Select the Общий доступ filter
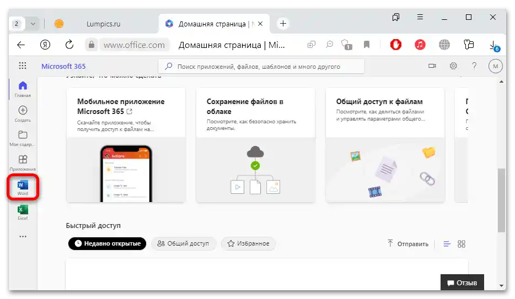Image resolution: width=515 pixels, height=299 pixels. (x=183, y=243)
